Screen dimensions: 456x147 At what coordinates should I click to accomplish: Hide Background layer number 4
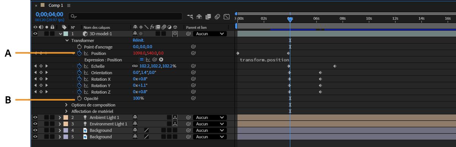click(x=35, y=130)
